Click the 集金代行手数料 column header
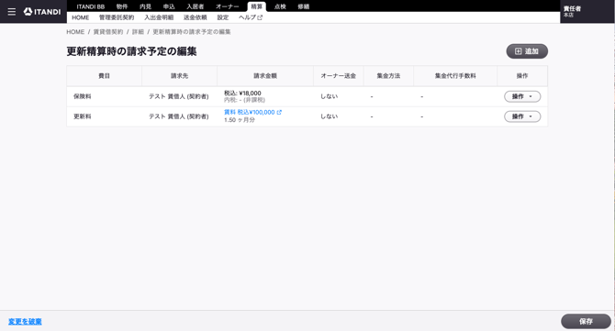The width and height of the screenshot is (615, 331). (x=455, y=76)
